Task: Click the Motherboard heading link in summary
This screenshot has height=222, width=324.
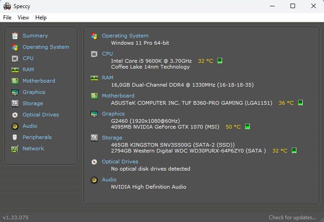Action: [x=118, y=96]
